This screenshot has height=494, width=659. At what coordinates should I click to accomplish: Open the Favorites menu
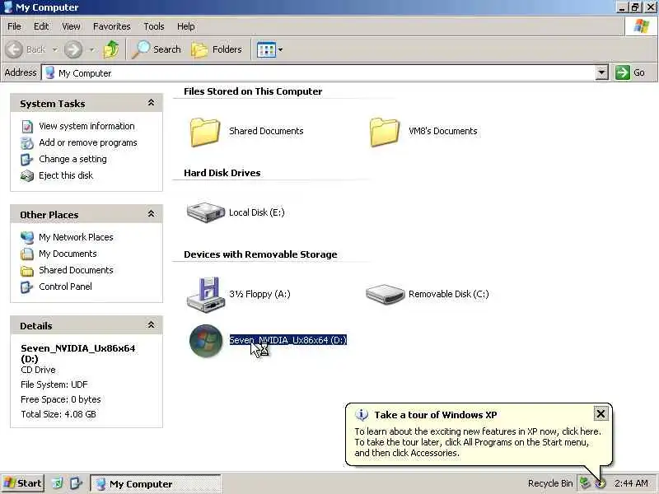click(112, 26)
